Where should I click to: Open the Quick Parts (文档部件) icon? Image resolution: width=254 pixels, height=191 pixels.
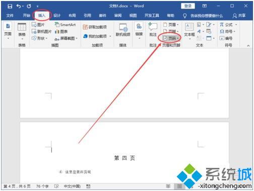[201, 25]
